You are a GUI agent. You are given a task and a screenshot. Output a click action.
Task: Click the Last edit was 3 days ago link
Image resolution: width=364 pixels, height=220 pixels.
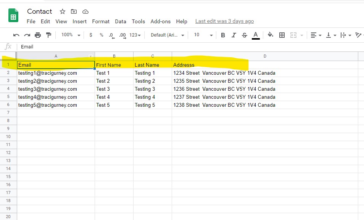224,21
